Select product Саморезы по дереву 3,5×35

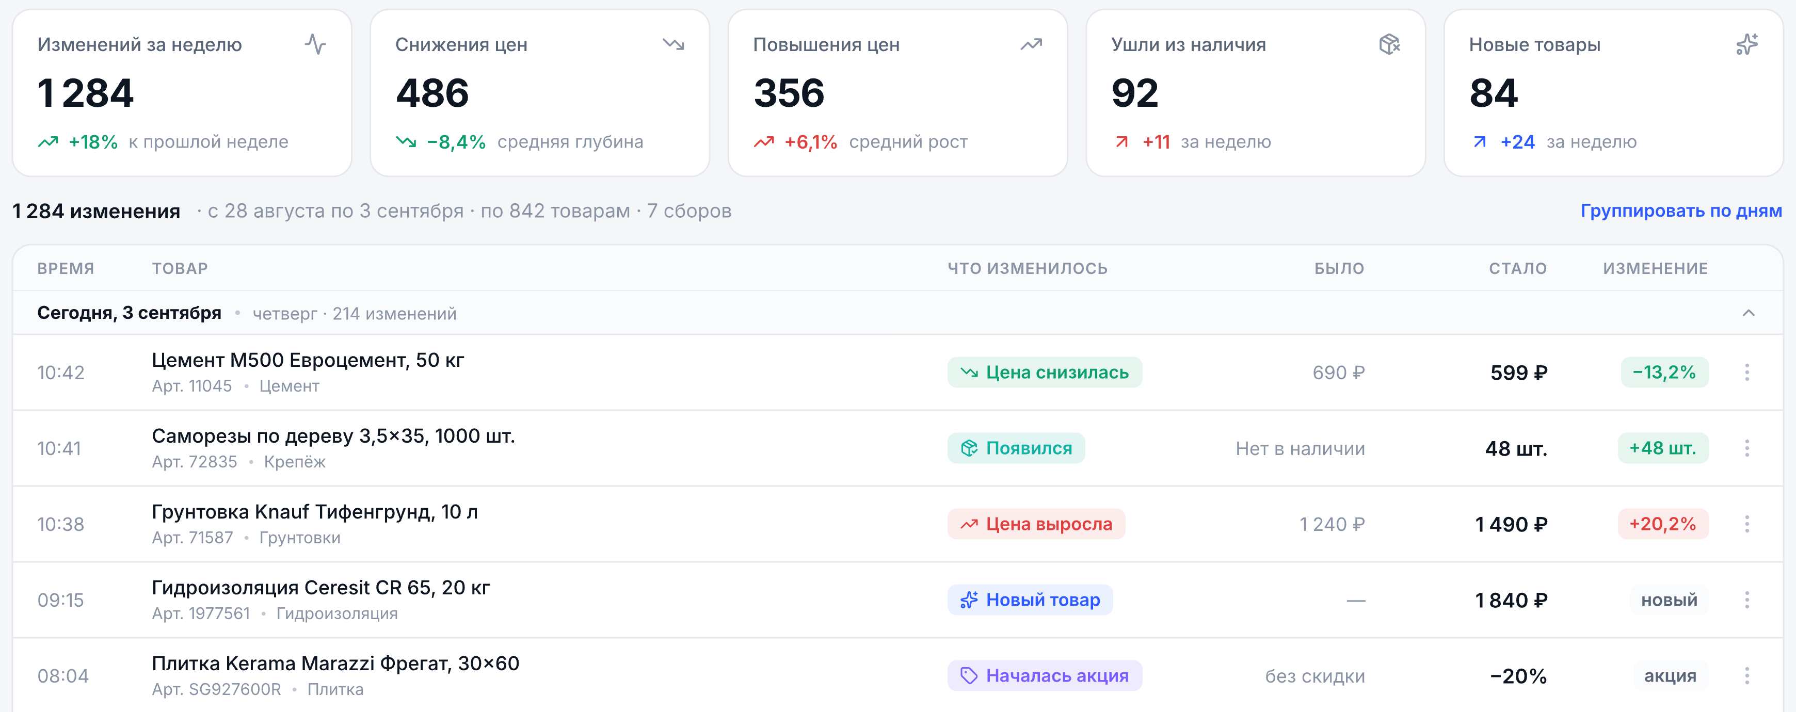(333, 436)
